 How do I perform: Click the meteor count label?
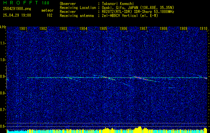click(47, 10)
